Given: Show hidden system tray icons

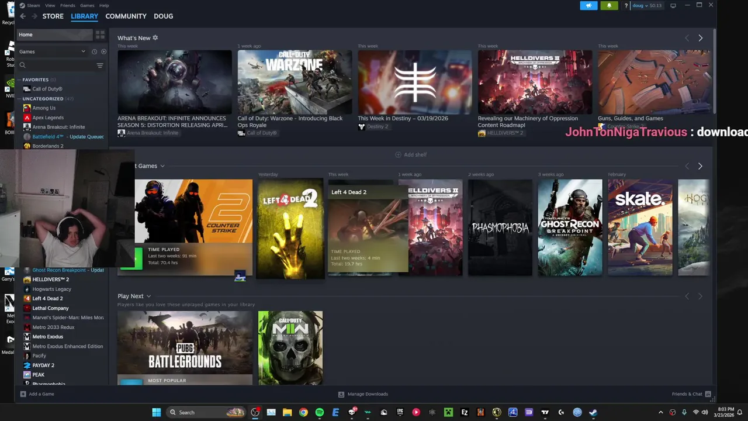Looking at the screenshot, I should [x=661, y=412].
